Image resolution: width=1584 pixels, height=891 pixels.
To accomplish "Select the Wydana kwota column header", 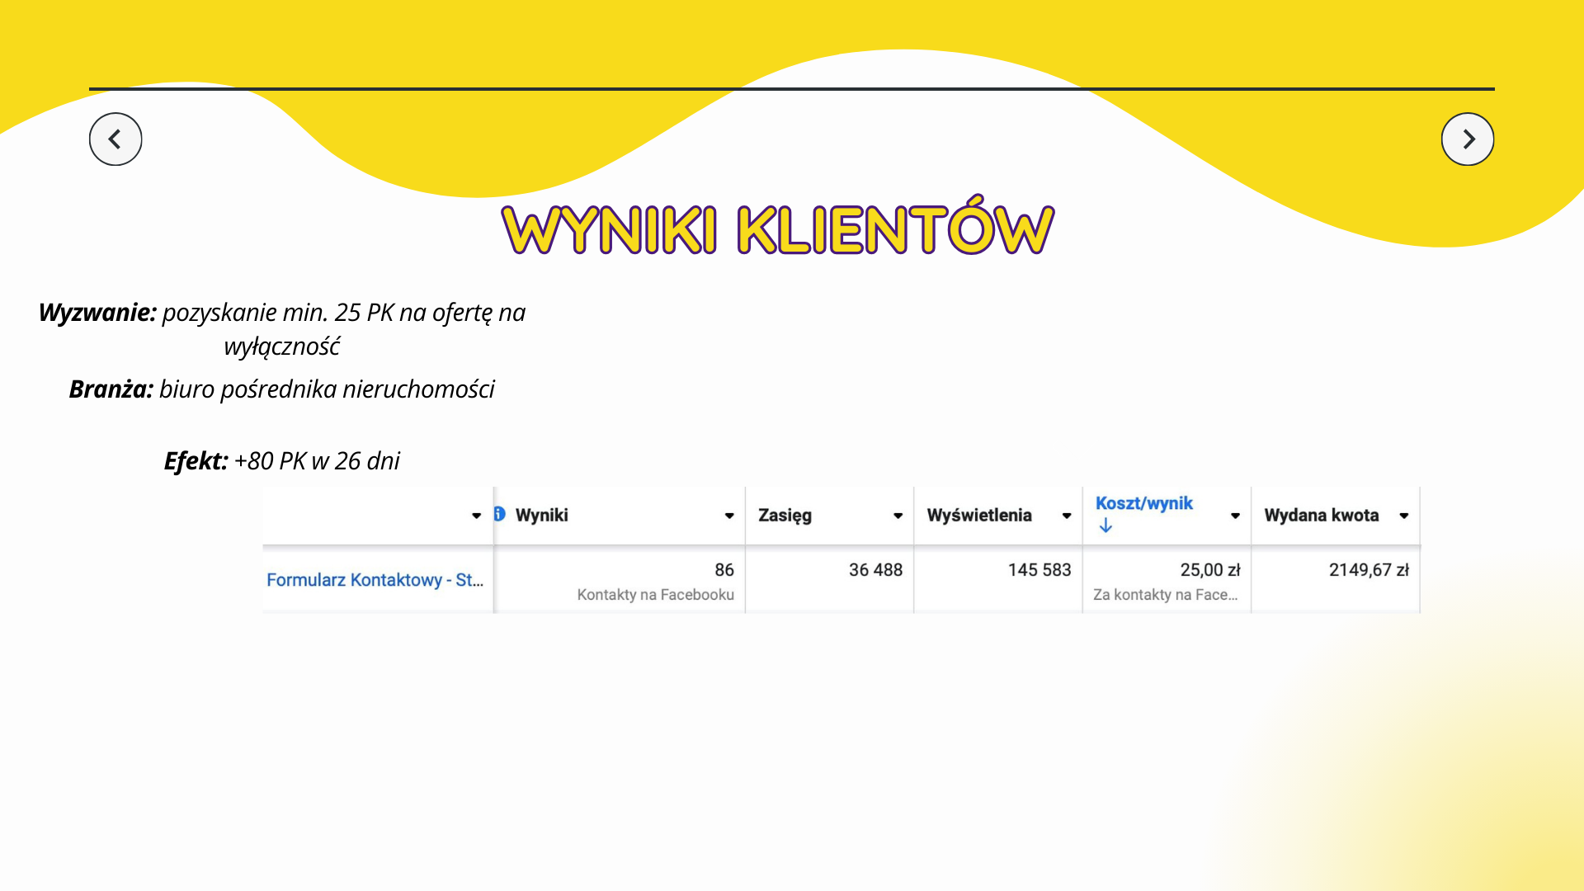I will click(1321, 515).
